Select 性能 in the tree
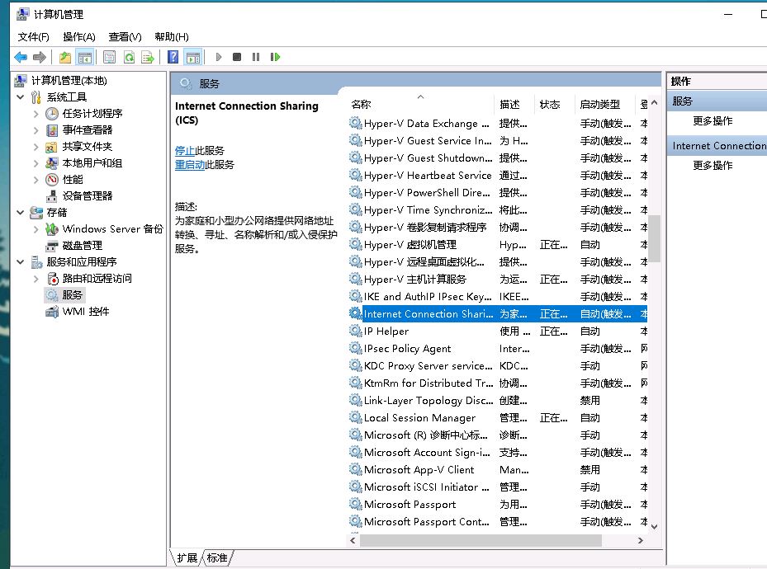 [73, 180]
